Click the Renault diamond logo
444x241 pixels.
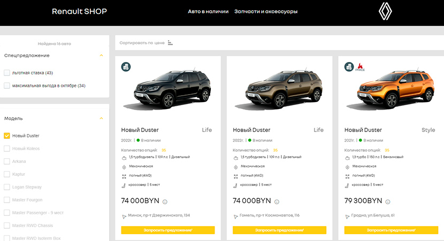point(385,11)
